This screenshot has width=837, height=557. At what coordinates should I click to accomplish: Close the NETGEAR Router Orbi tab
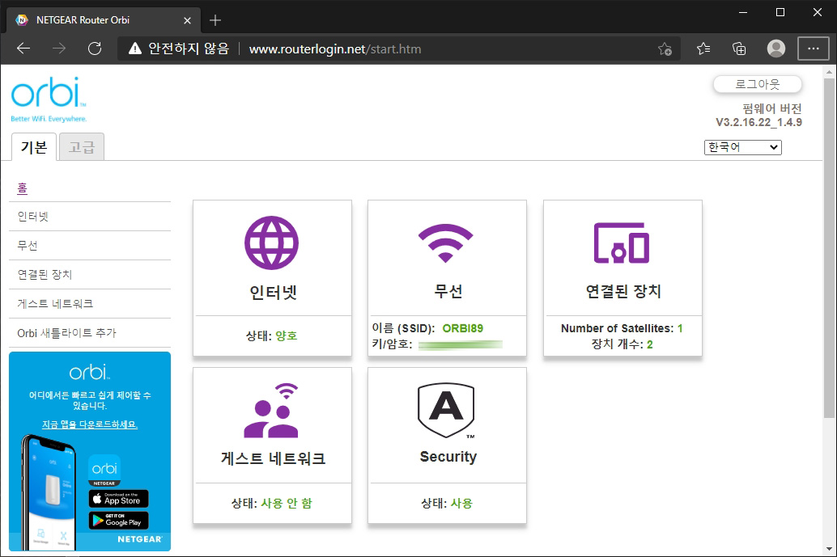click(x=187, y=20)
